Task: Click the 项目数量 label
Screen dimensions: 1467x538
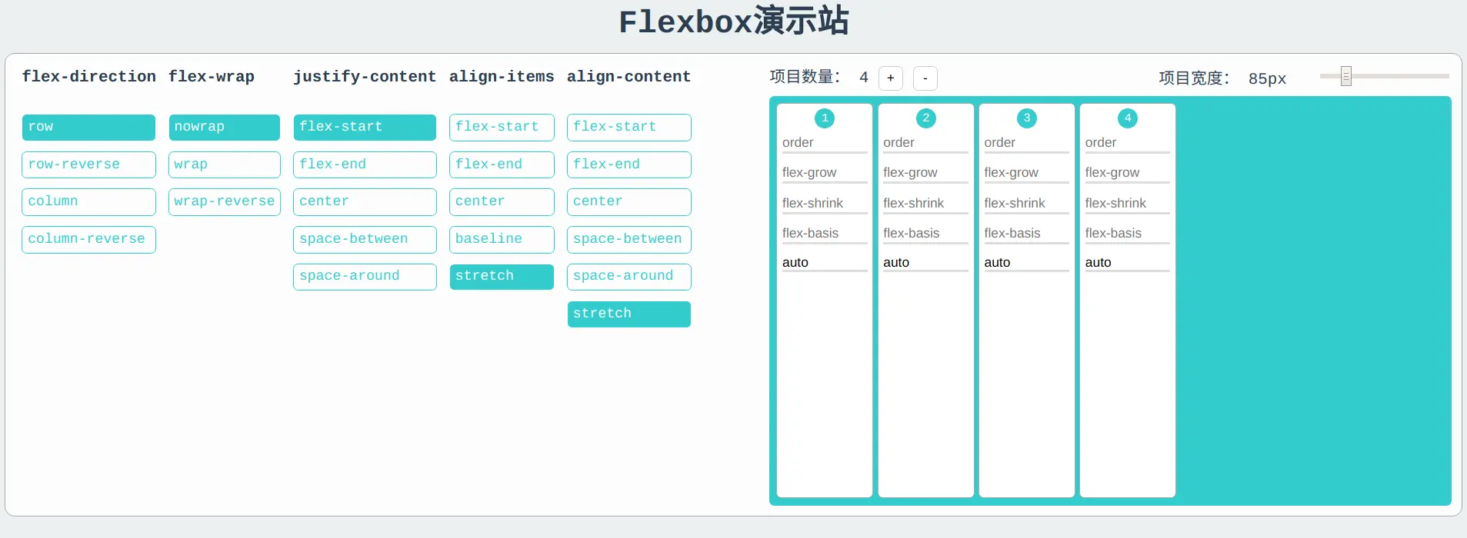Action: [805, 77]
